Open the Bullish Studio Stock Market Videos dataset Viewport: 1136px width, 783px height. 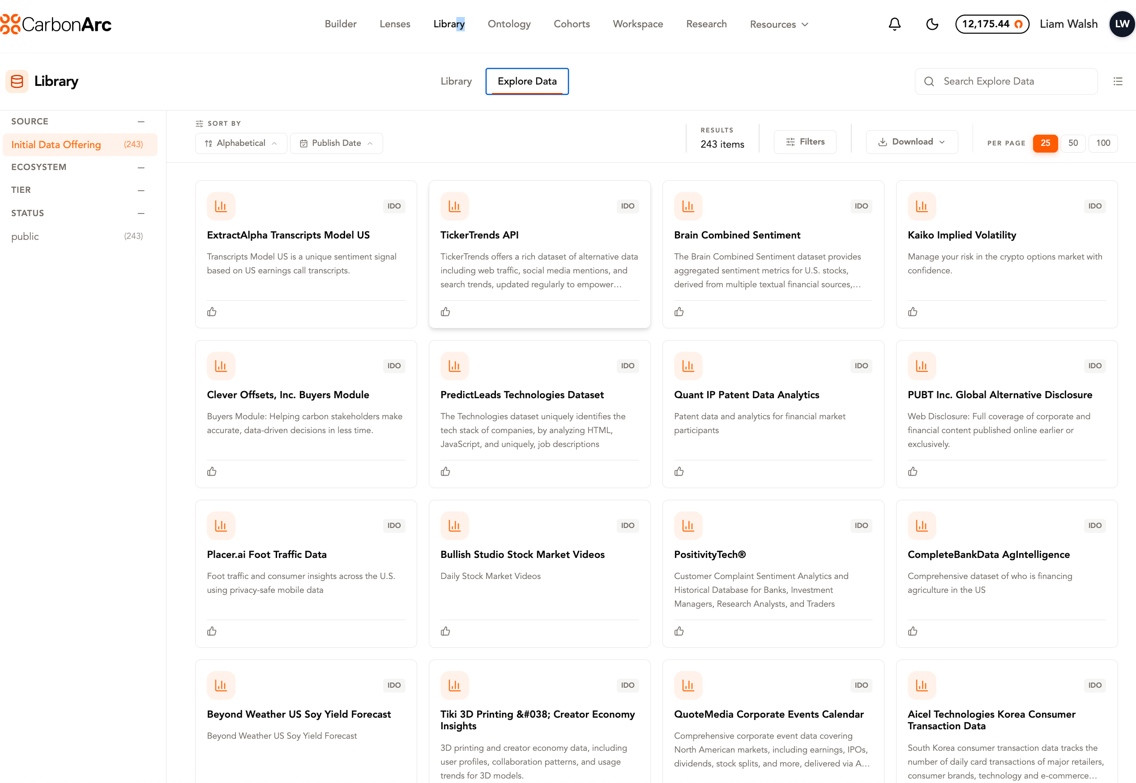click(x=523, y=554)
